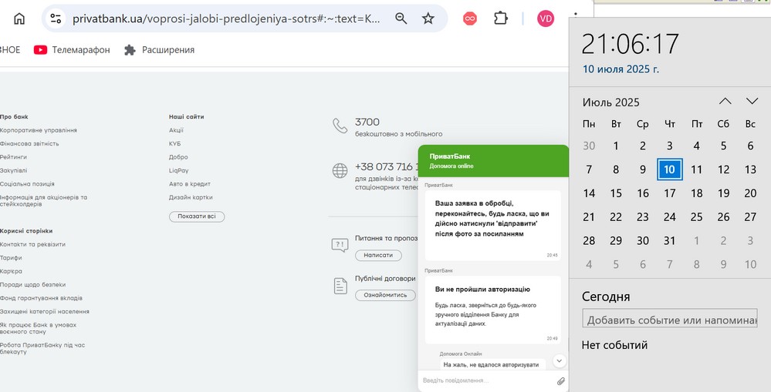
Task: Select July 25 in the calendar
Action: click(x=696, y=217)
